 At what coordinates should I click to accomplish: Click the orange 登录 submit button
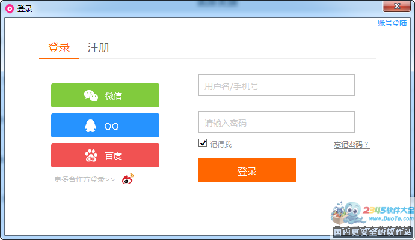tap(247, 170)
